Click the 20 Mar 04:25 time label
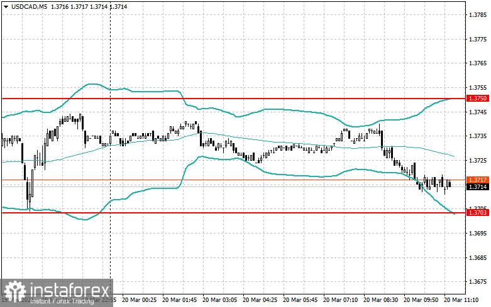Viewport: 491px width, 307px height. [x=260, y=300]
